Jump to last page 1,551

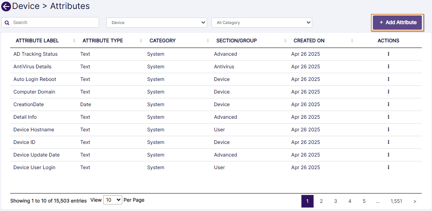click(396, 201)
